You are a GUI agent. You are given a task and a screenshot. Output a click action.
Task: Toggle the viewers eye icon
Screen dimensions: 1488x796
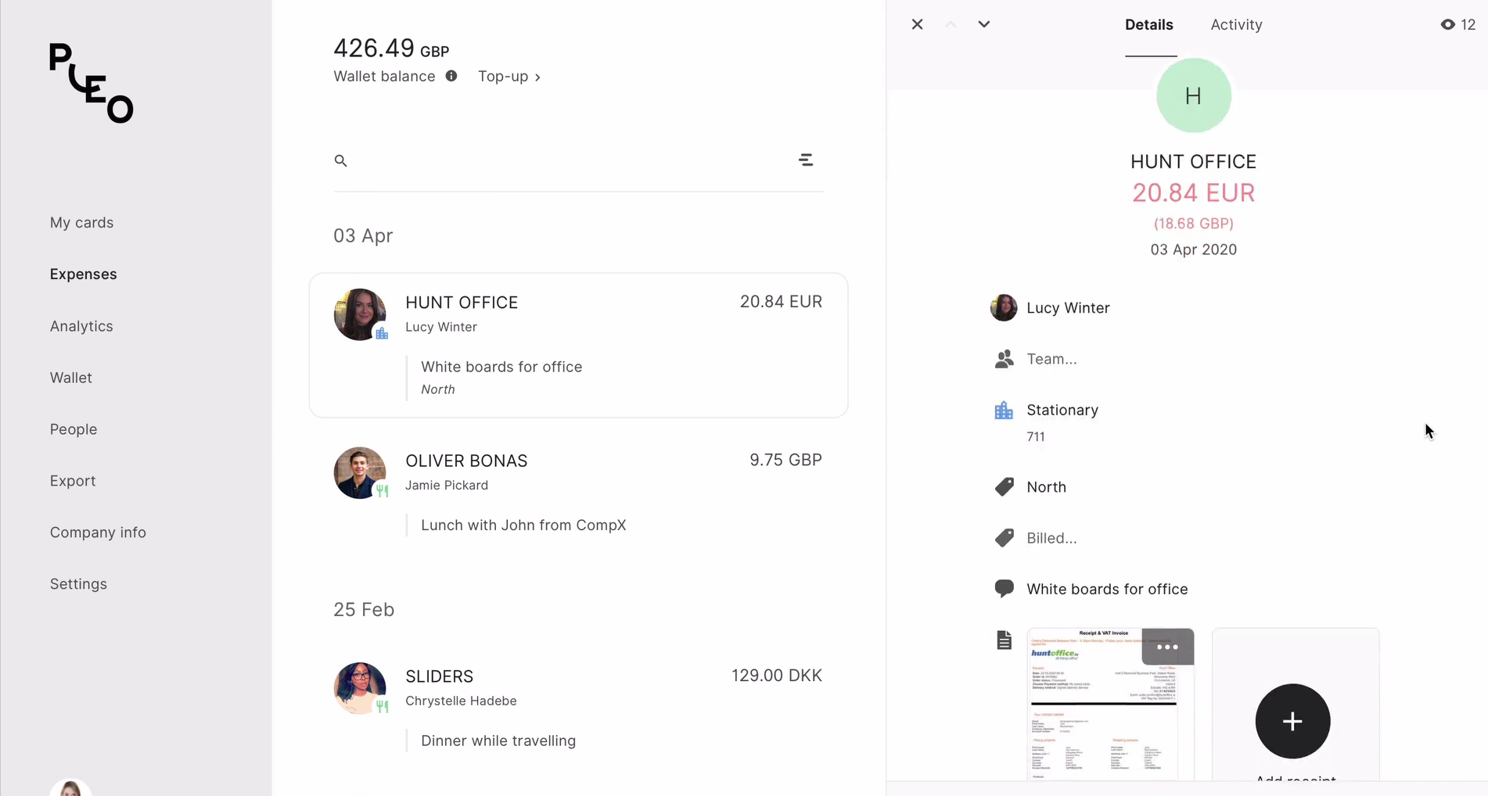1448,24
